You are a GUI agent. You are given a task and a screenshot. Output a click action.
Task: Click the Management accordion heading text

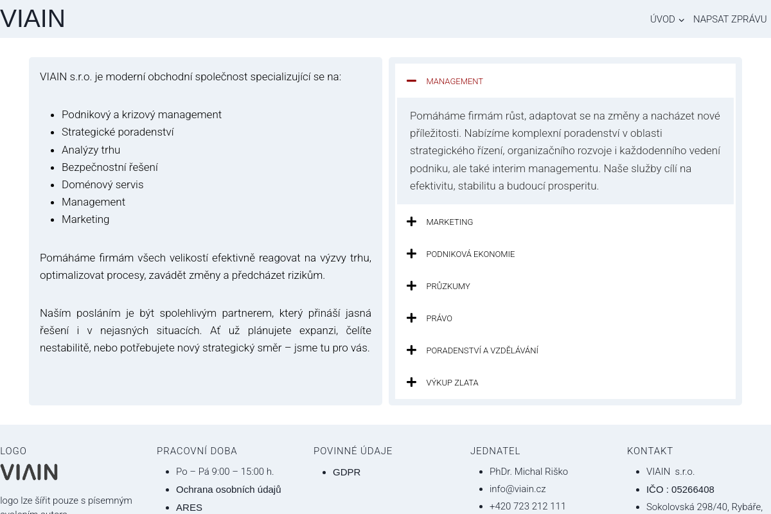[x=454, y=81]
